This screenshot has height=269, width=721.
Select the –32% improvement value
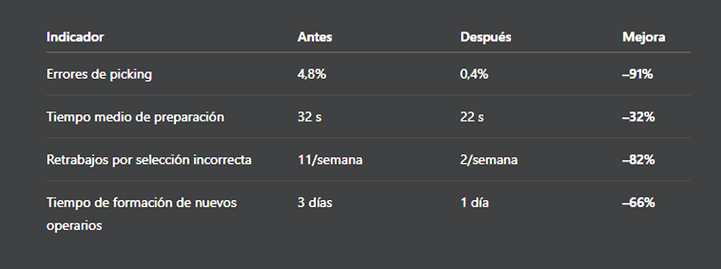point(638,118)
